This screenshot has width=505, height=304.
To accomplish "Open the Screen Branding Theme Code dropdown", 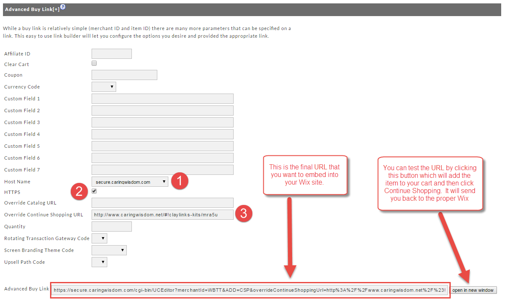I will [109, 250].
